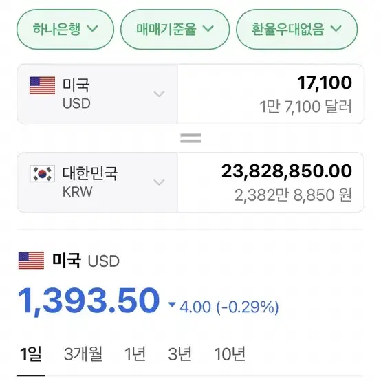This screenshot has width=381, height=381.
Task: Open the 환율우대없음 preference dropdown
Action: tap(297, 29)
